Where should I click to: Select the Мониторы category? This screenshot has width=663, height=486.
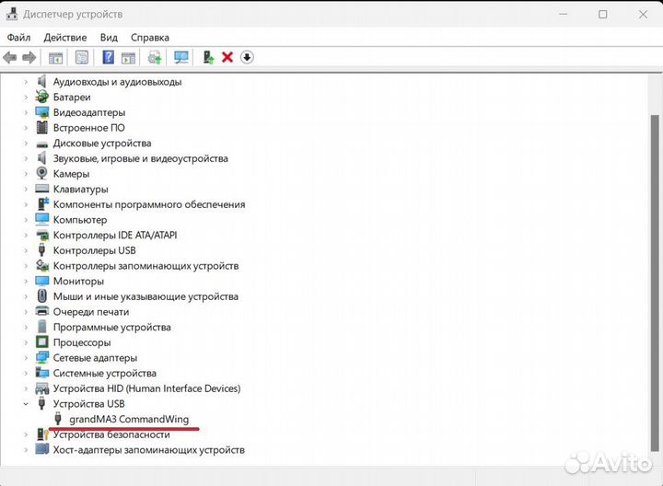[x=78, y=282]
